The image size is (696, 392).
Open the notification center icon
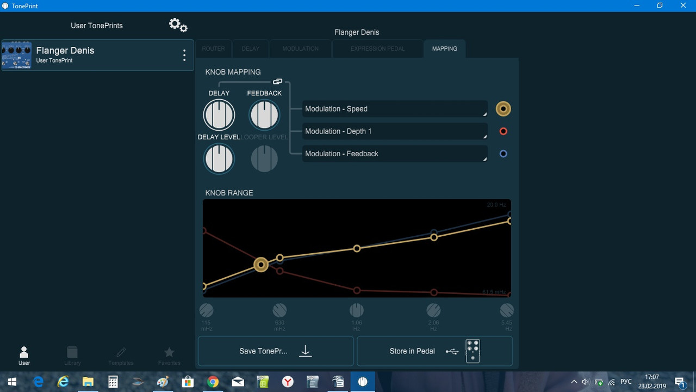point(680,382)
